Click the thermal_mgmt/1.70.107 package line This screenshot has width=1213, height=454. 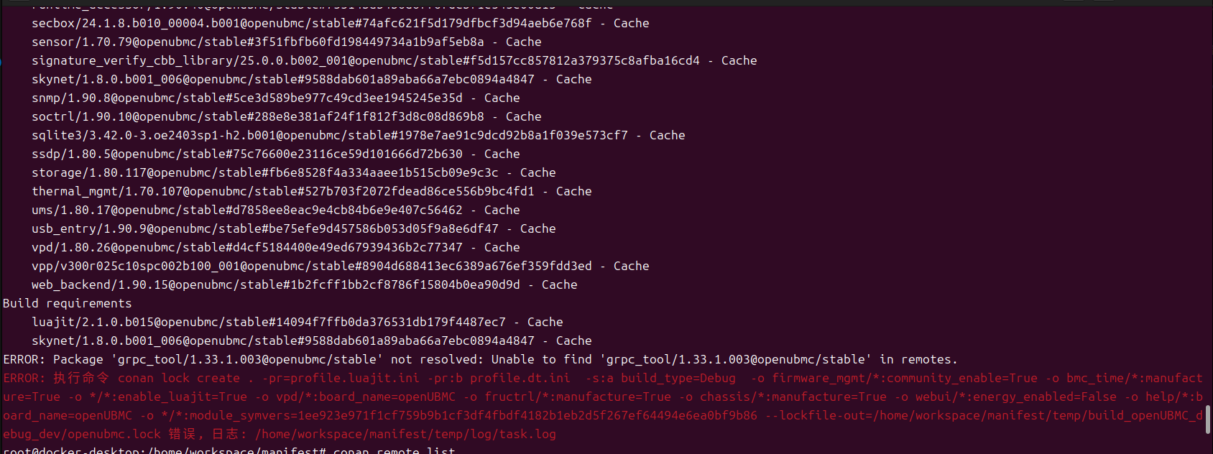[x=282, y=191]
